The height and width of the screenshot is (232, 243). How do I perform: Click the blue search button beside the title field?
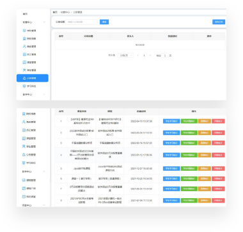(104, 22)
